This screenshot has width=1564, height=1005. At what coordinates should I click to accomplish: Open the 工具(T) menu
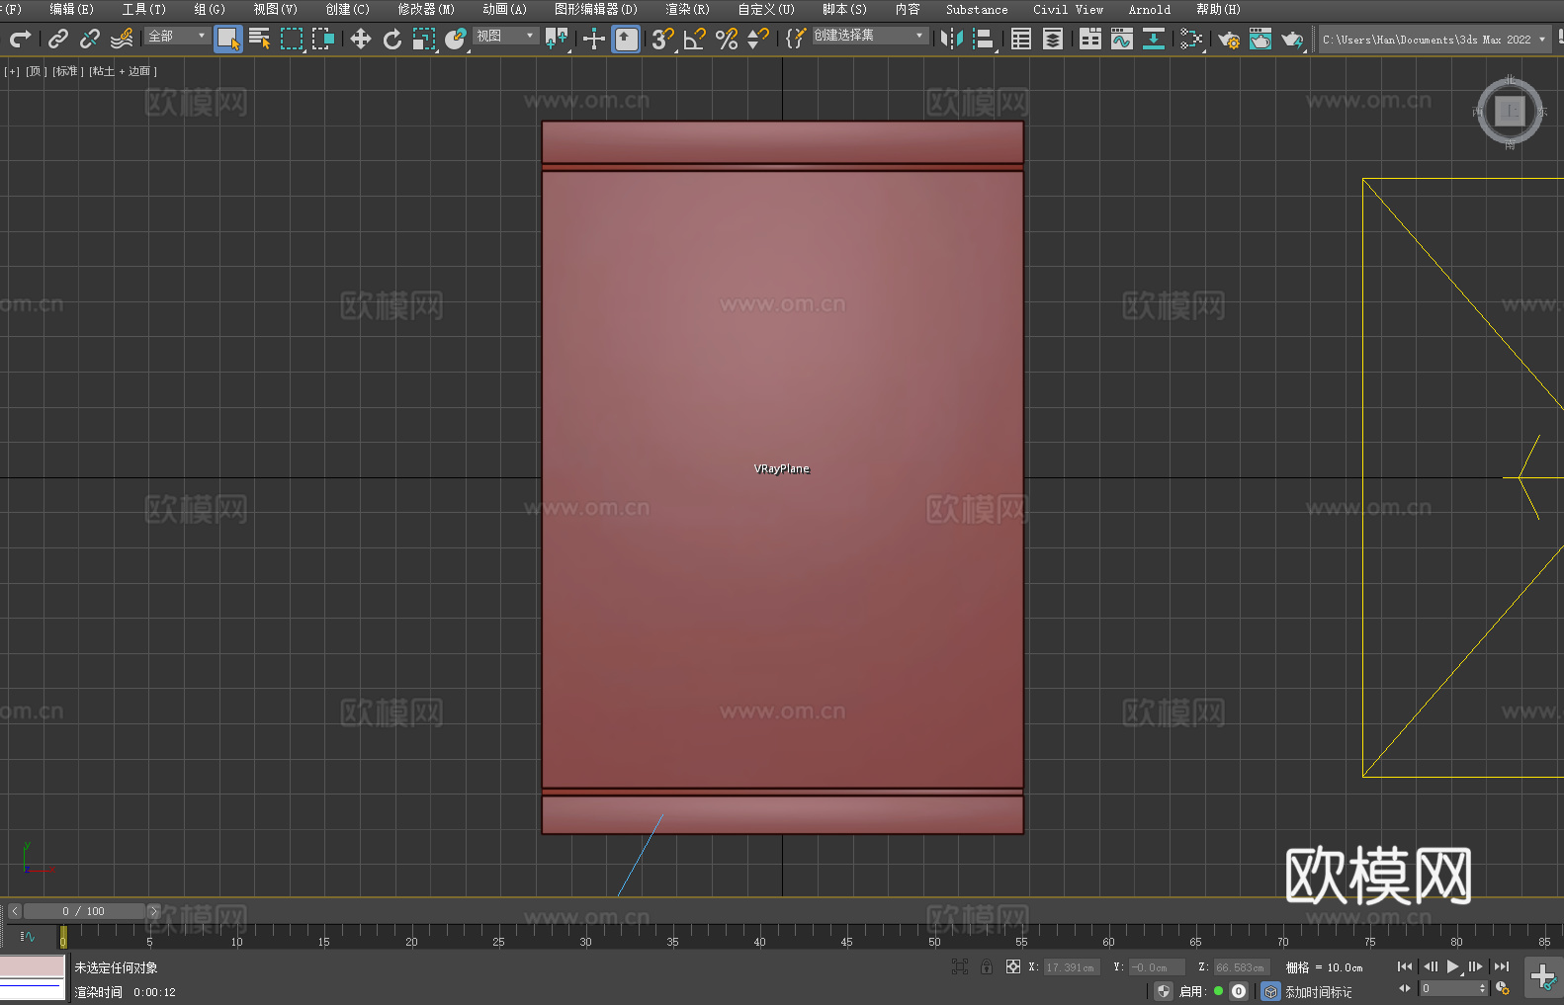pos(143,9)
